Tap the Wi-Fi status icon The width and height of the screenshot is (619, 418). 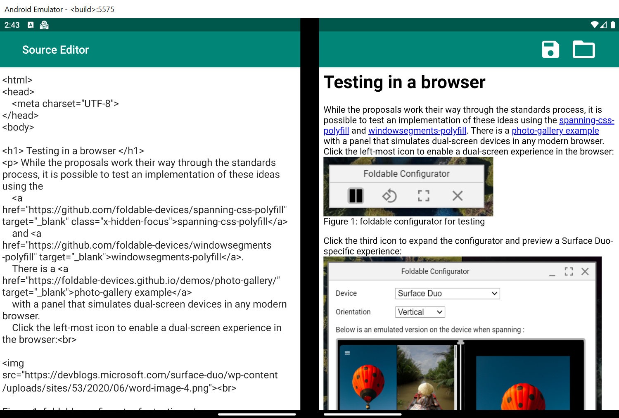pyautogui.click(x=595, y=25)
